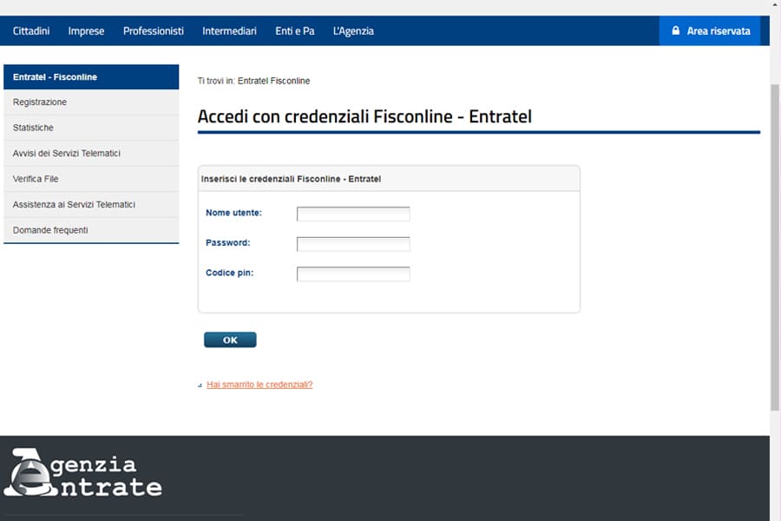Open Statistiche in the sidebar
Viewport: 781px width, 521px height.
pyautogui.click(x=91, y=128)
